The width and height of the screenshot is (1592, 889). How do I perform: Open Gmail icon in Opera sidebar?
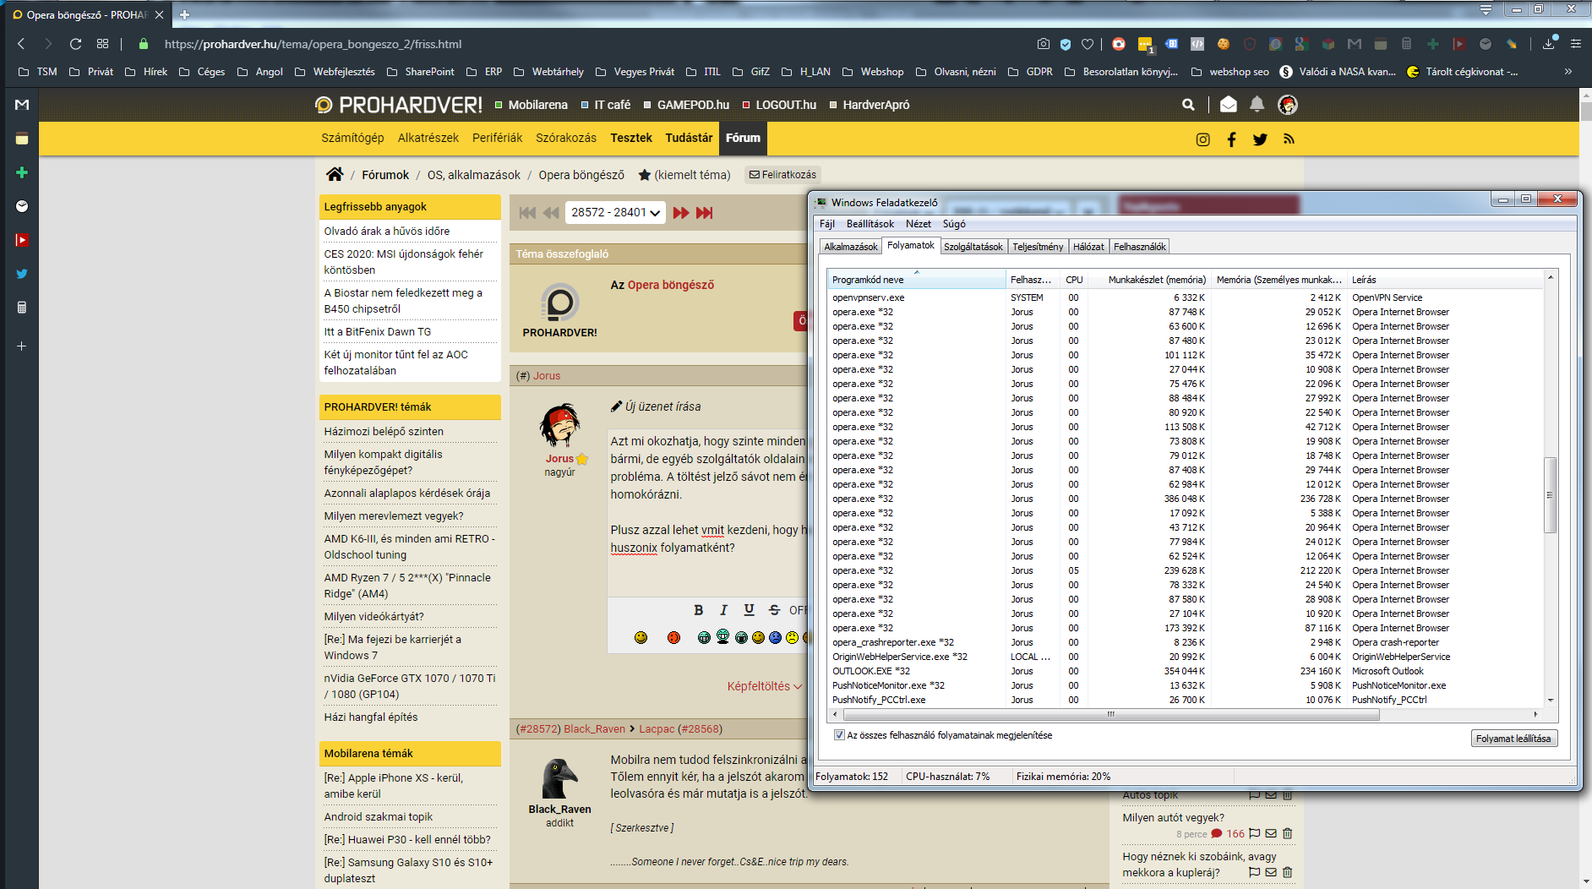click(22, 105)
